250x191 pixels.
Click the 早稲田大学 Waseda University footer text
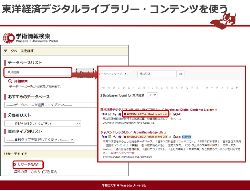124,186
